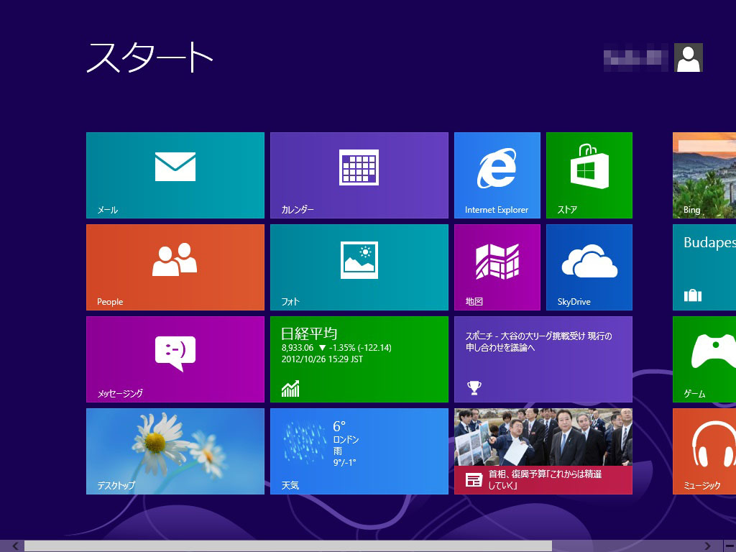The width and height of the screenshot is (736, 552).
Task: Open the Bing tile
Action: [704, 175]
